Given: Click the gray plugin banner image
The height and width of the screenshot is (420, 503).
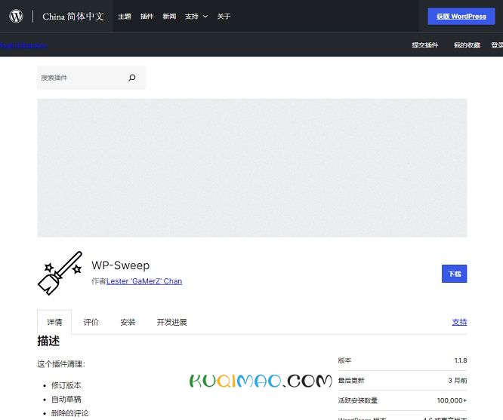Looking at the screenshot, I should click(x=251, y=167).
